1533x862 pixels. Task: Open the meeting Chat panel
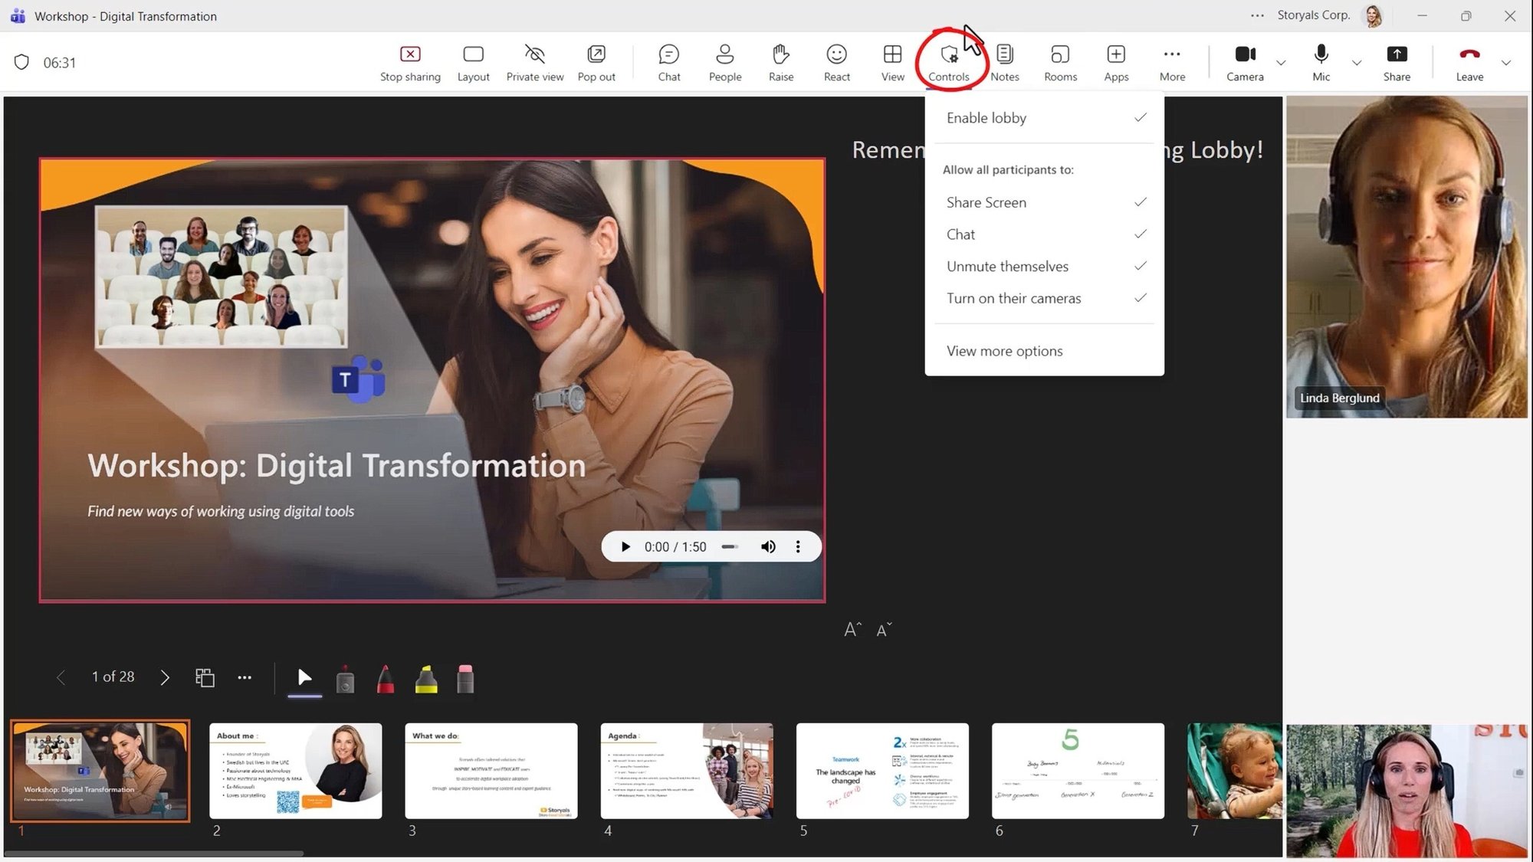(x=668, y=62)
